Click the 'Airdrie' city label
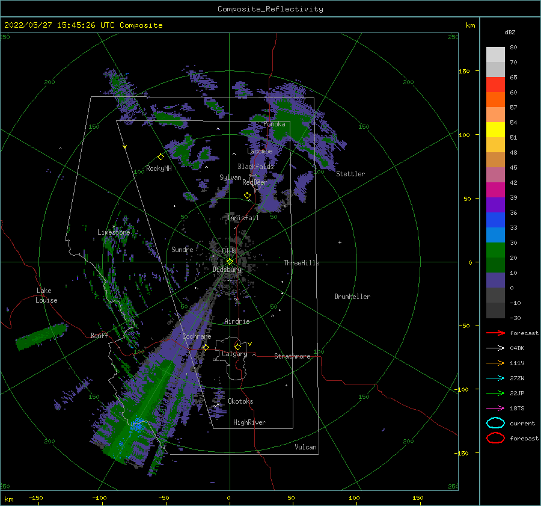The height and width of the screenshot is (506, 541). click(237, 321)
